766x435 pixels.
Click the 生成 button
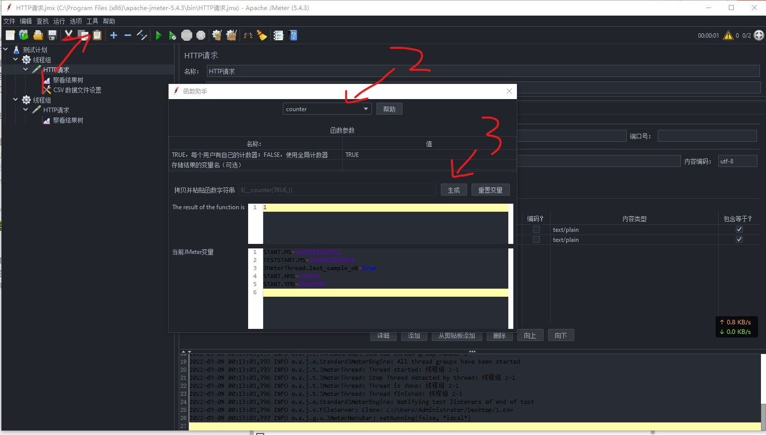click(454, 190)
